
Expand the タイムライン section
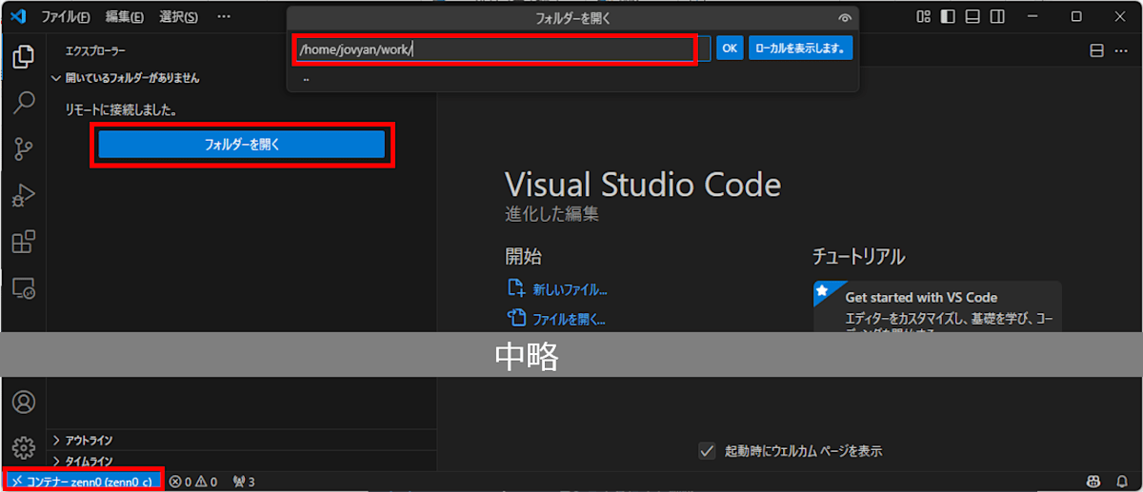[x=241, y=461]
